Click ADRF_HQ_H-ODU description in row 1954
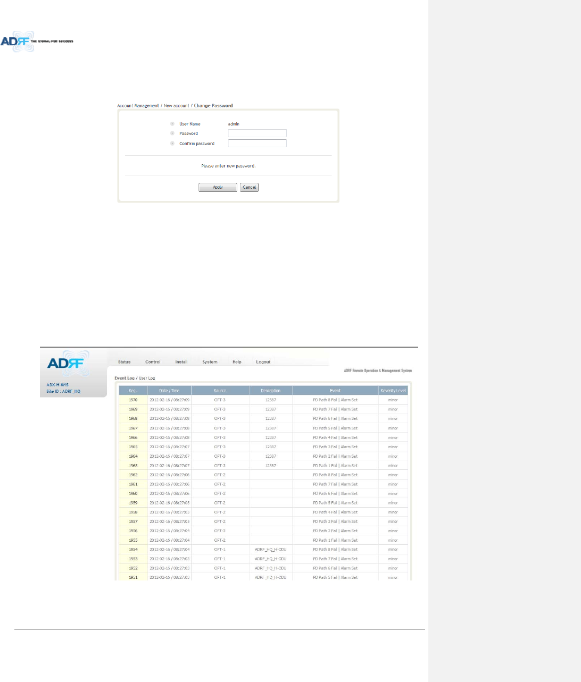 click(270, 550)
